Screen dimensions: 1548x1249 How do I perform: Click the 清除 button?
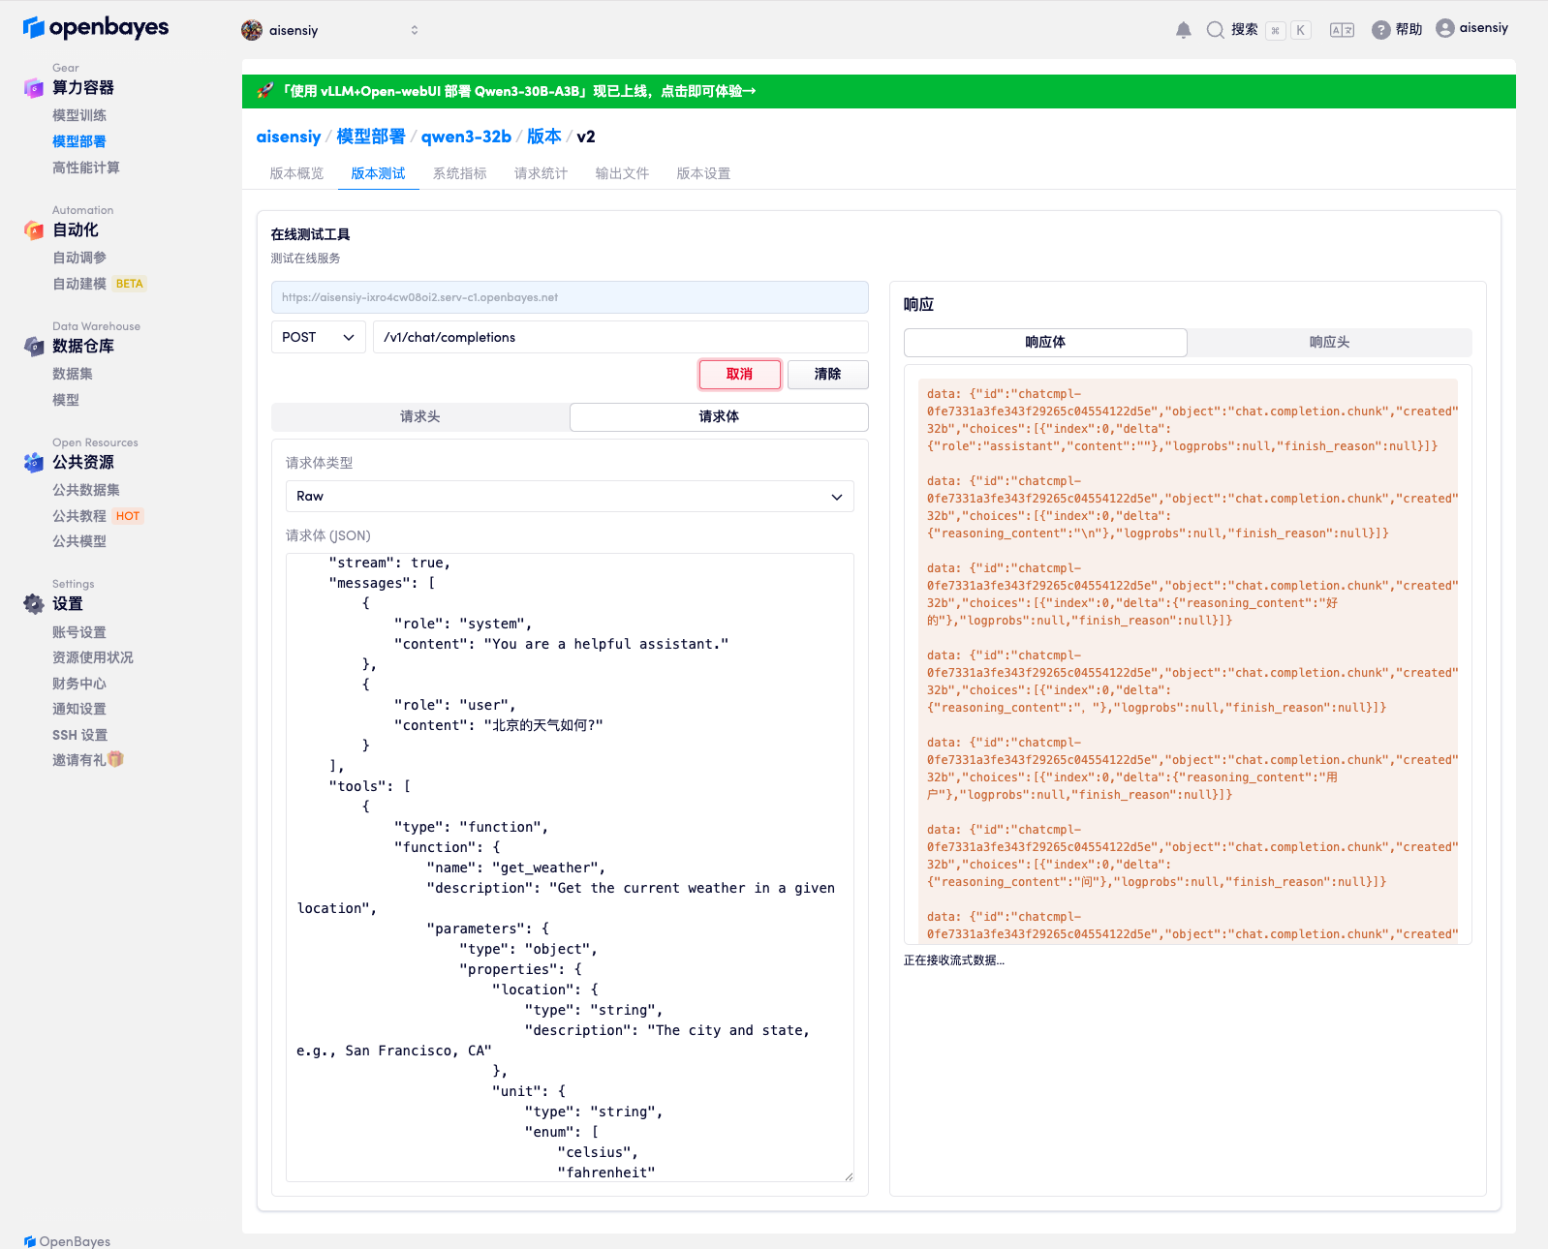pyautogui.click(x=827, y=374)
